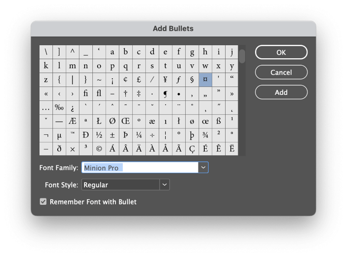
Task: Select the yen ¥ glyph
Action: click(165, 80)
